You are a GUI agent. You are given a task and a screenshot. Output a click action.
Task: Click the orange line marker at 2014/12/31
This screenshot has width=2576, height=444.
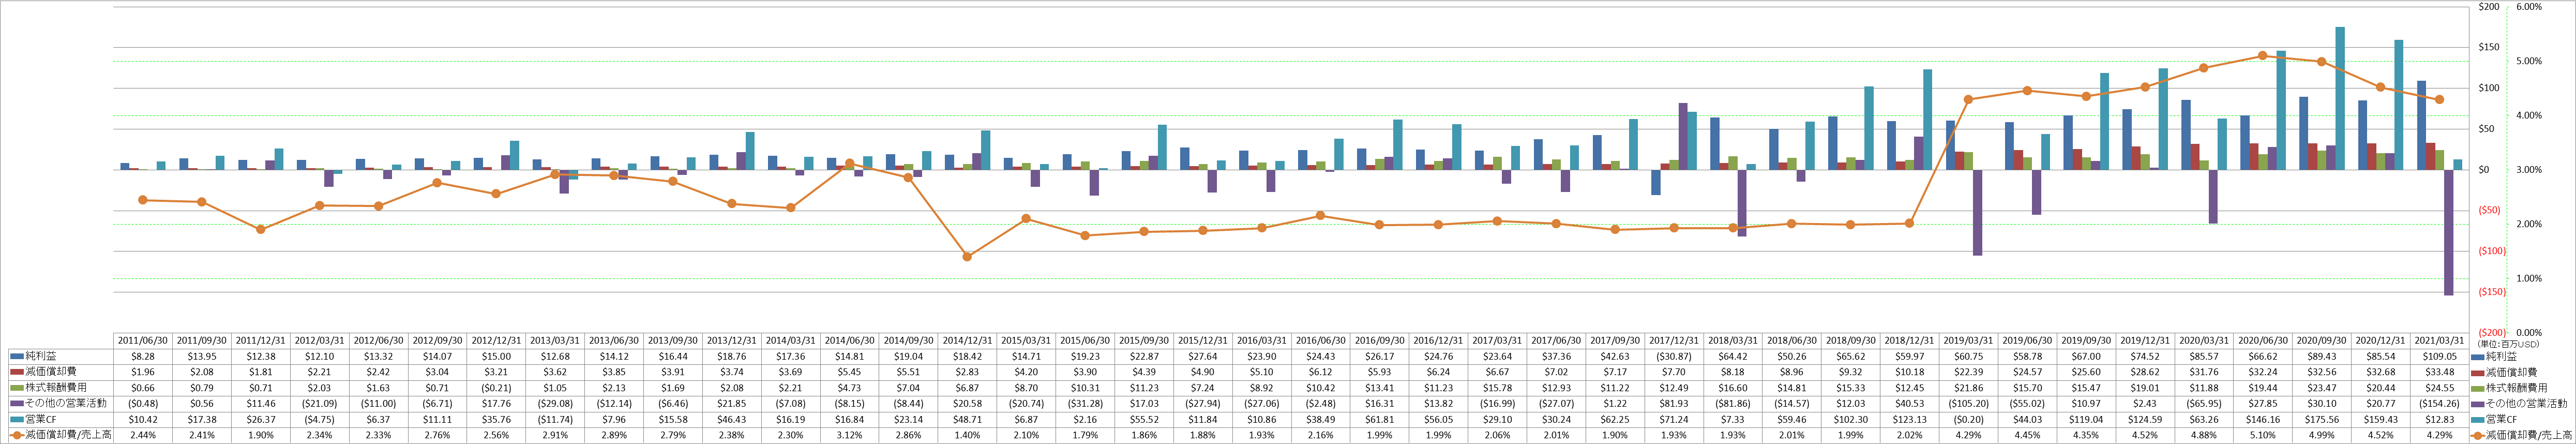[967, 257]
